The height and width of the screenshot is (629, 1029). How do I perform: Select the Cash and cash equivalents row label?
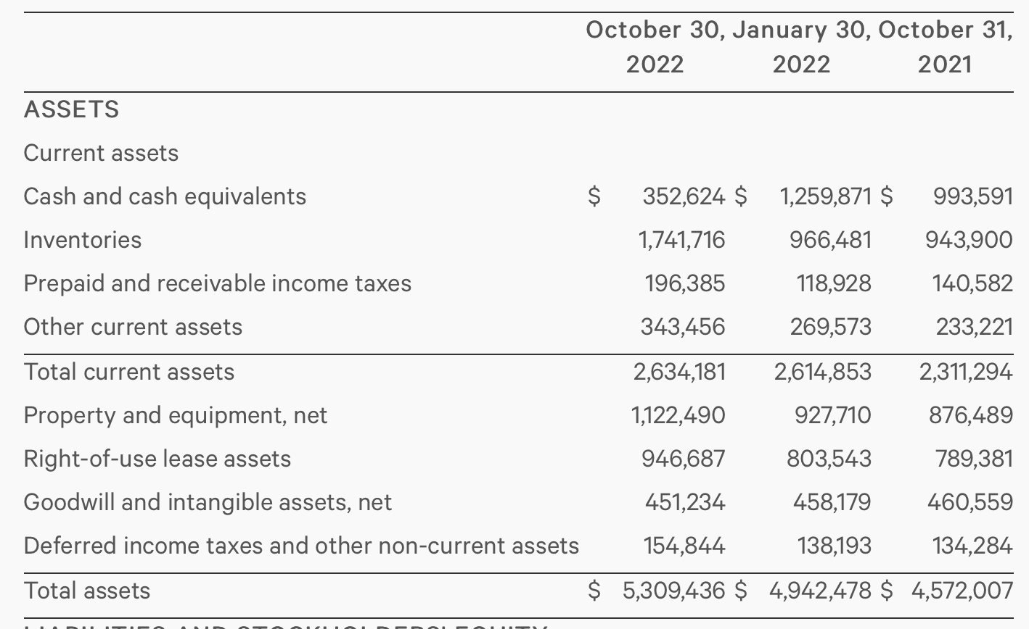click(x=165, y=196)
